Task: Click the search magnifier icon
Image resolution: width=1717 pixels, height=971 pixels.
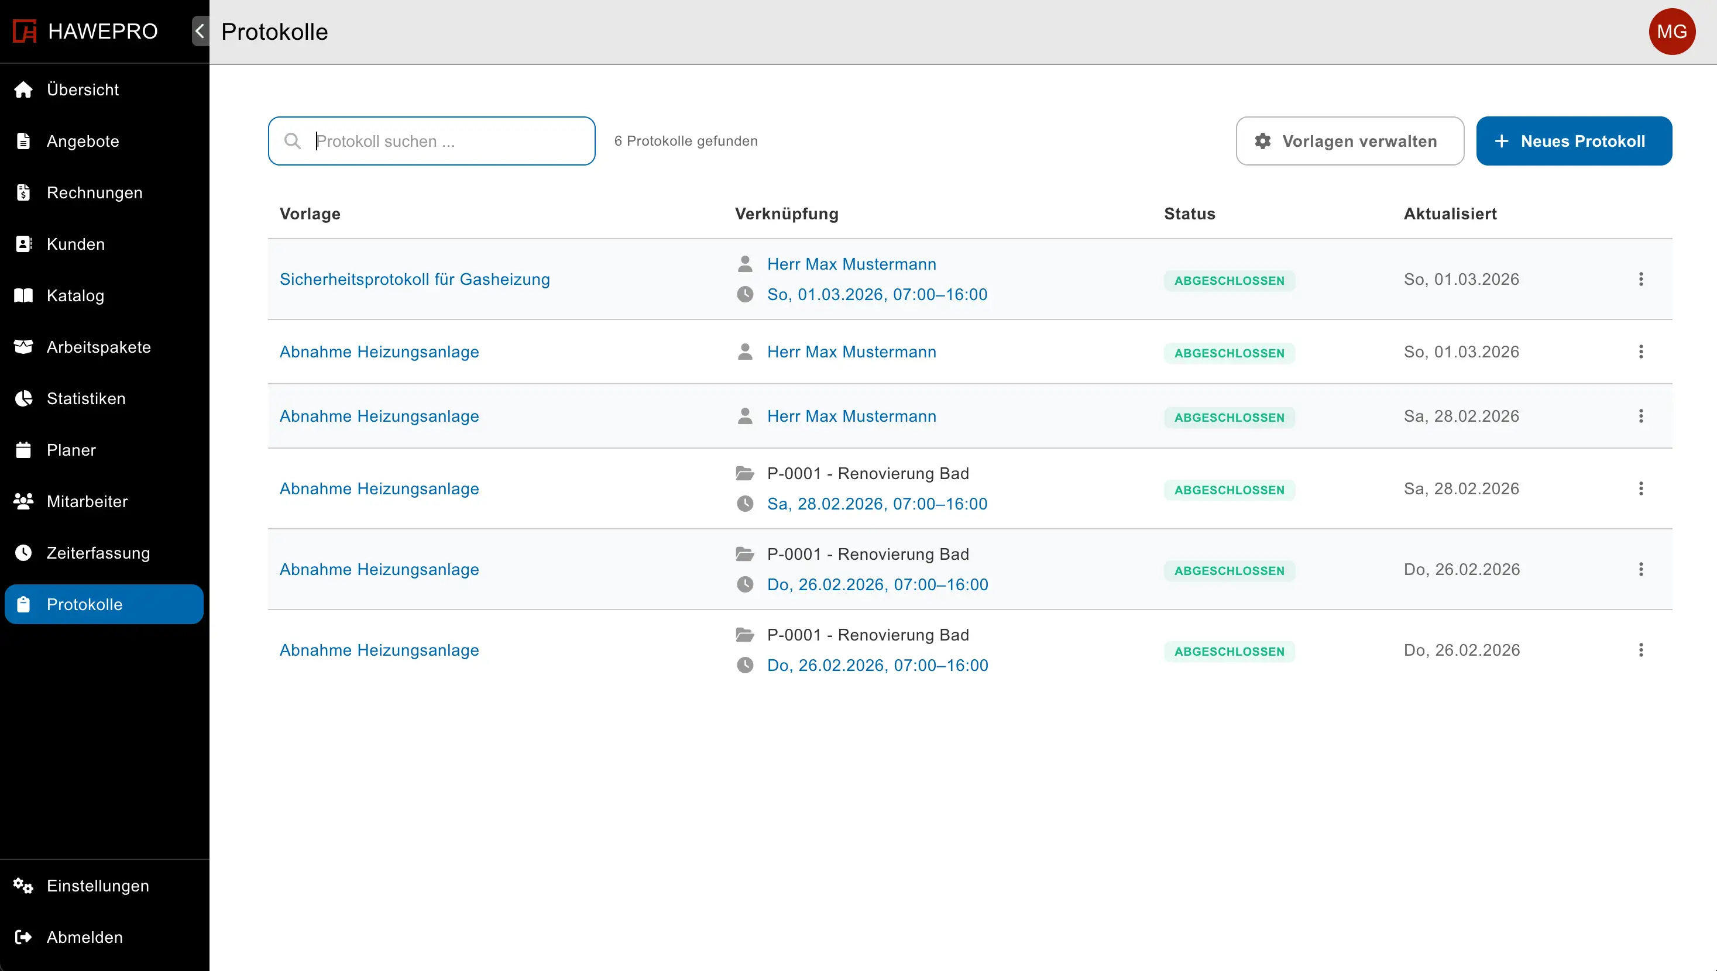Action: click(x=292, y=141)
